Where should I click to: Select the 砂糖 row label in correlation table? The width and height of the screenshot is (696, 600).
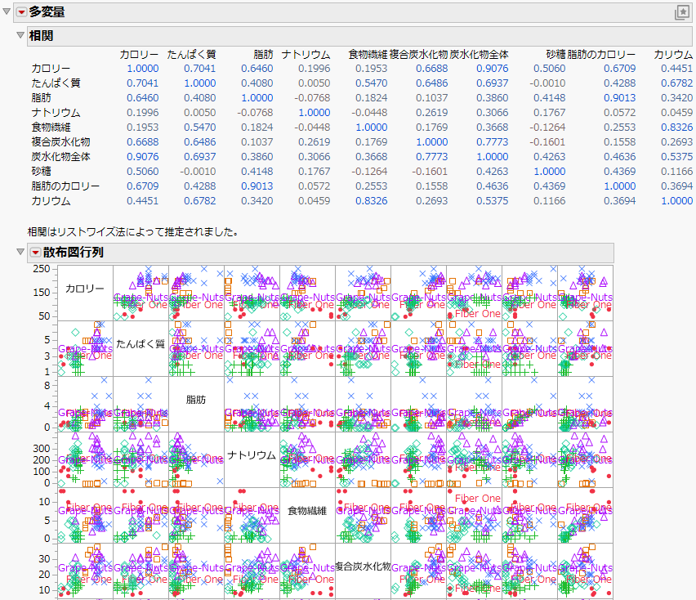(42, 172)
